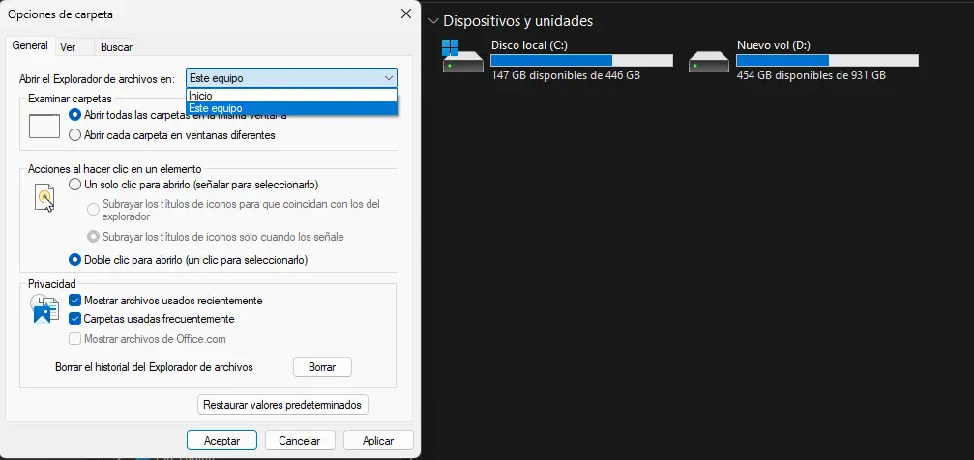Switch to the Ver tab
Screen dimensions: 974x460
point(68,47)
